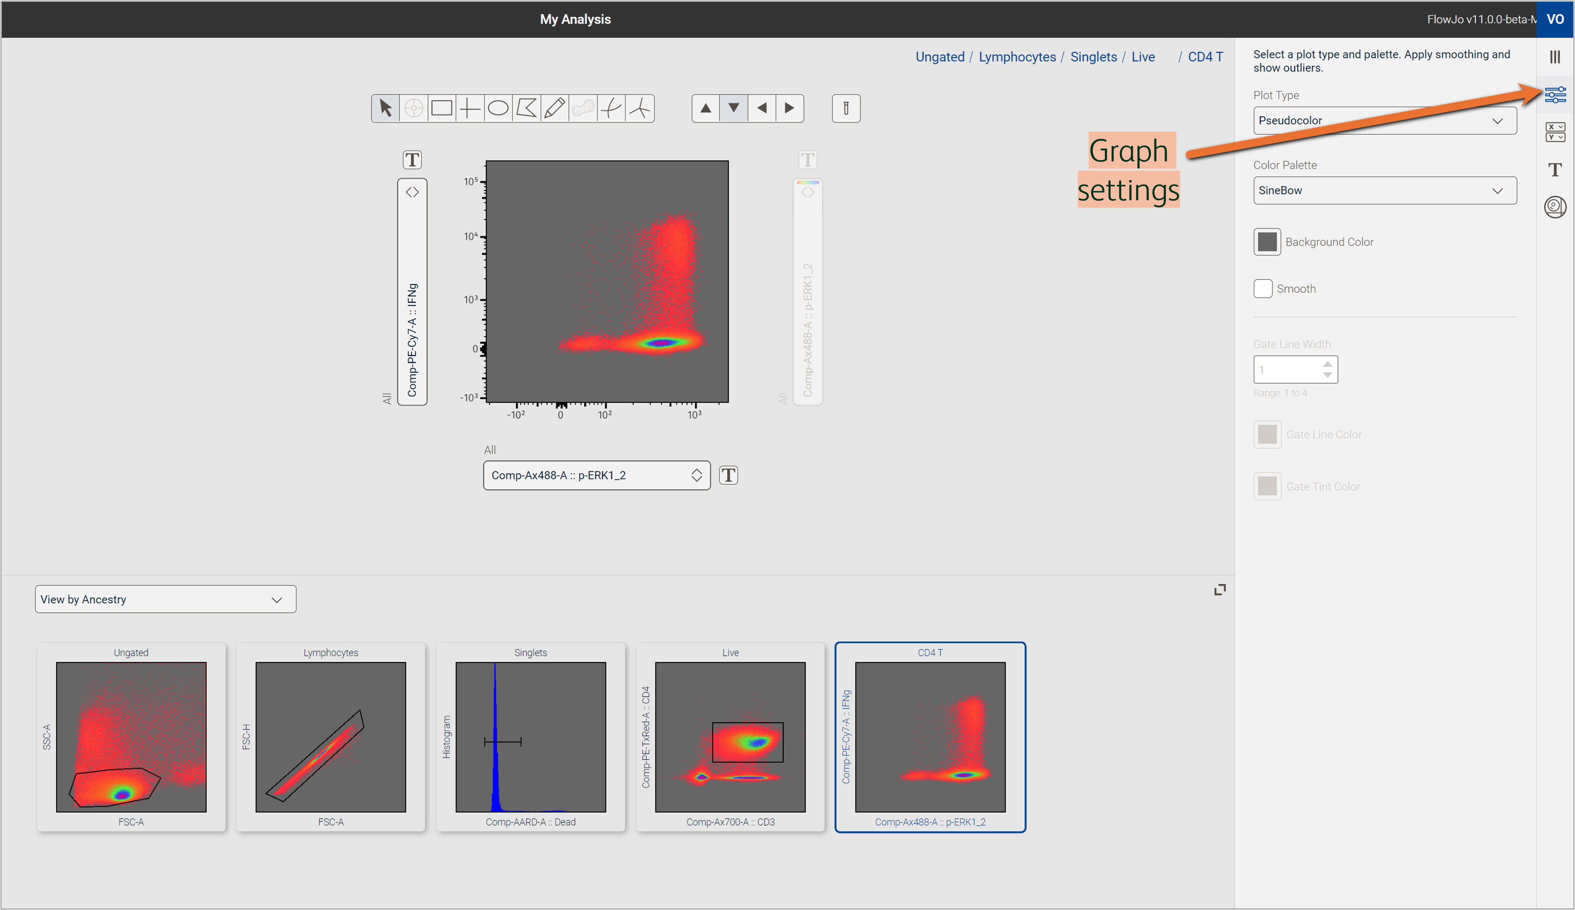The image size is (1575, 910).
Task: Click the test tube sample icon
Action: click(x=846, y=108)
